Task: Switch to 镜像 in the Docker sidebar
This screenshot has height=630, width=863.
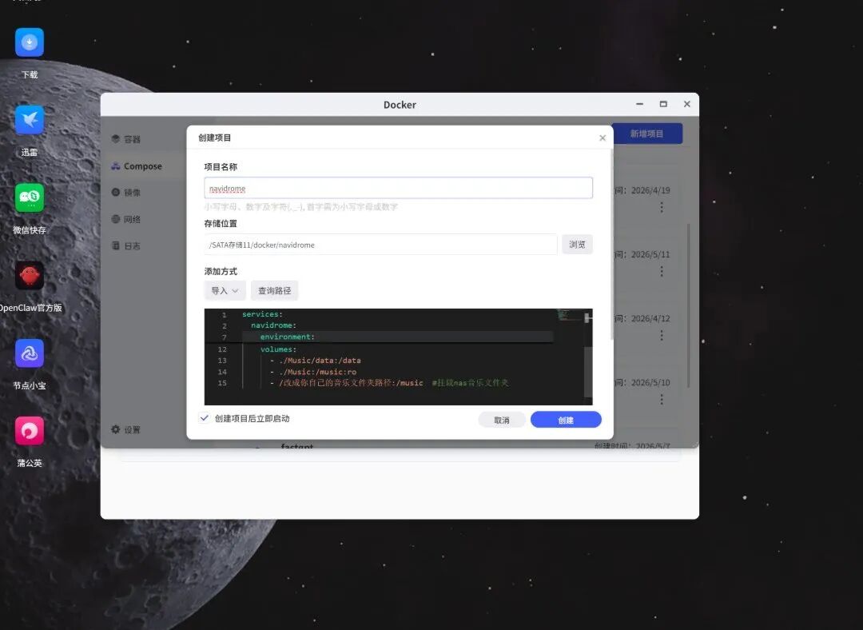Action: coord(126,192)
